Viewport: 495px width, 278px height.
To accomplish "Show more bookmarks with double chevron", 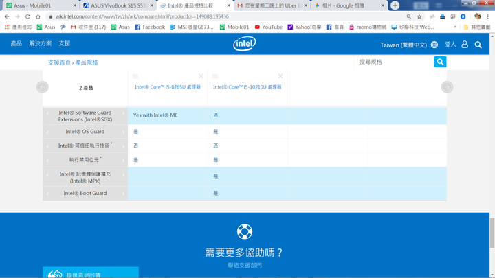I will pos(455,27).
